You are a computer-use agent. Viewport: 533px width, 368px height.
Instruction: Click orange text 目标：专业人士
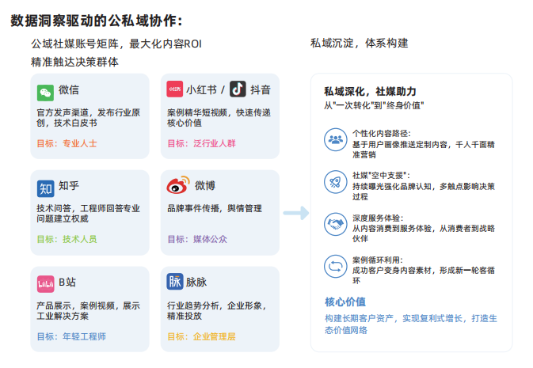[67, 143]
